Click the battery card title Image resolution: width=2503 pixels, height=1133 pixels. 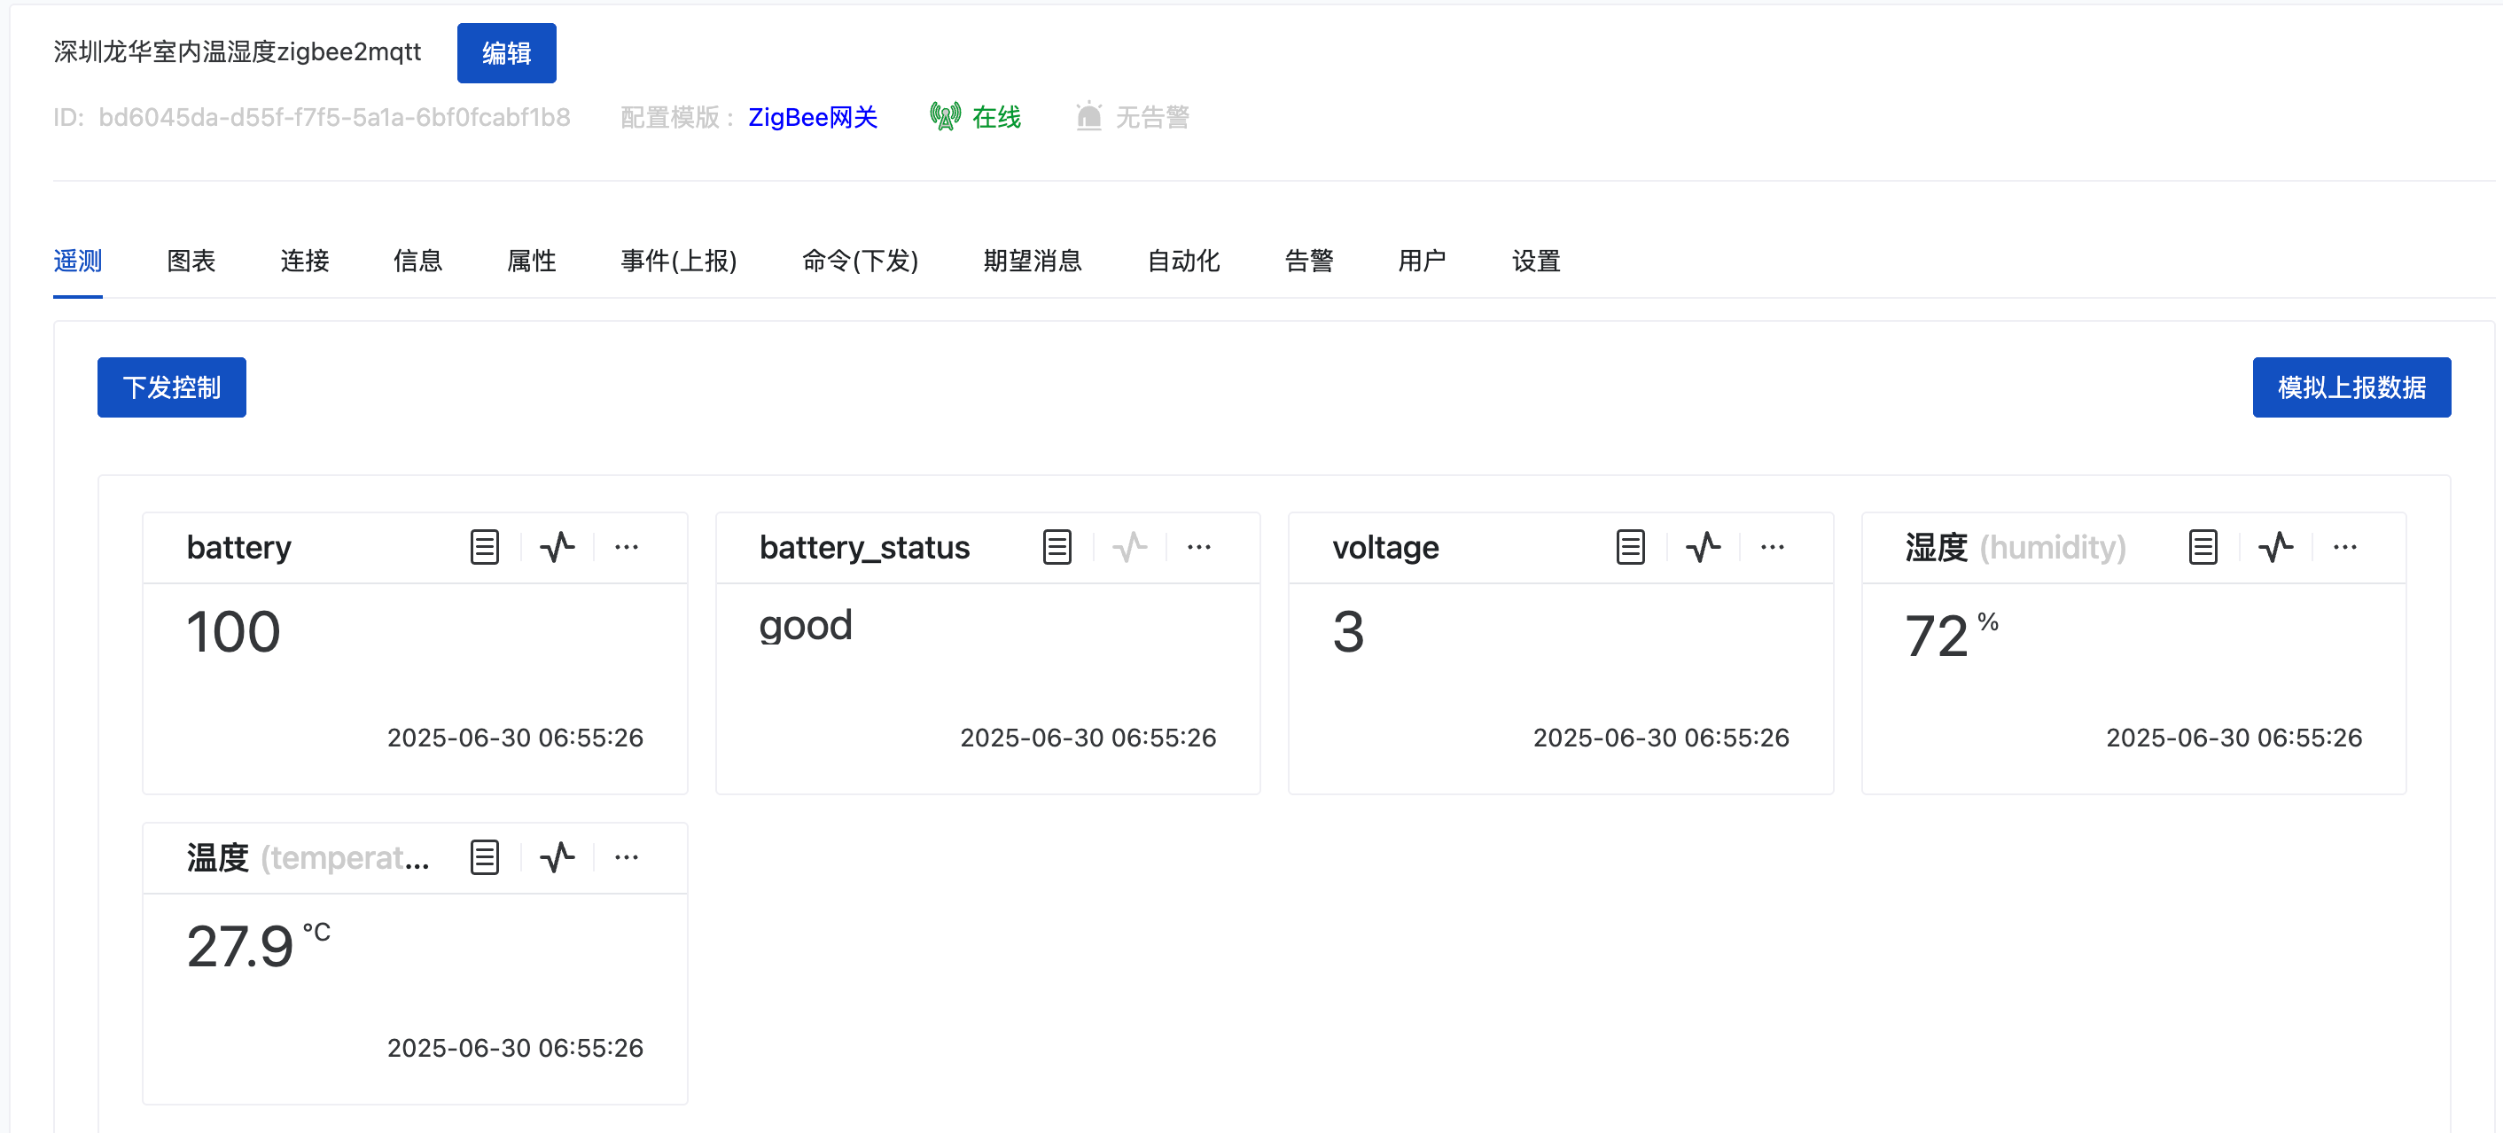pyautogui.click(x=239, y=547)
